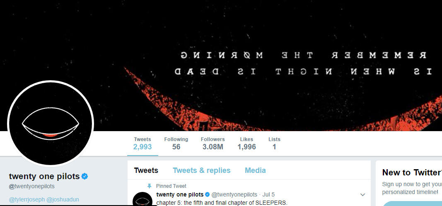The height and width of the screenshot is (206, 442).
Task: Click twenty one pilots name in pinned tweet
Action: pyautogui.click(x=180, y=194)
